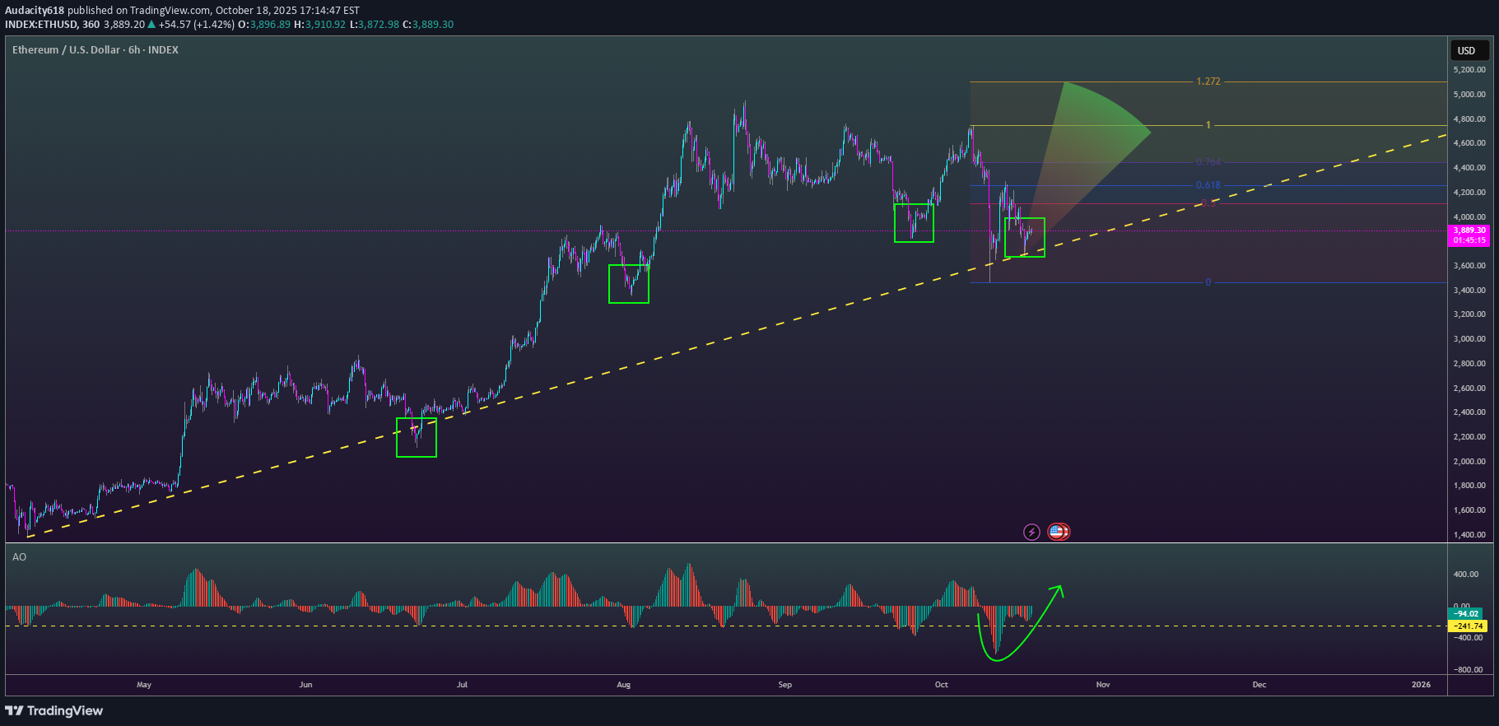Viewport: 1499px width, 726px height.
Task: Open the Audacity618 author name
Action: point(35,11)
